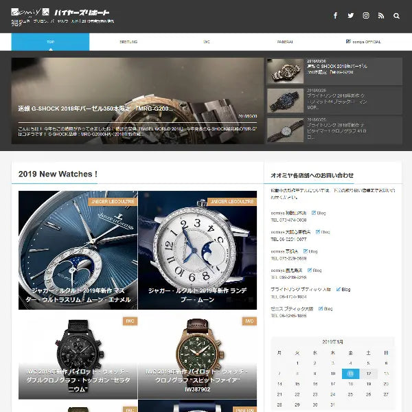Open the PANERAI tab

pos(285,42)
